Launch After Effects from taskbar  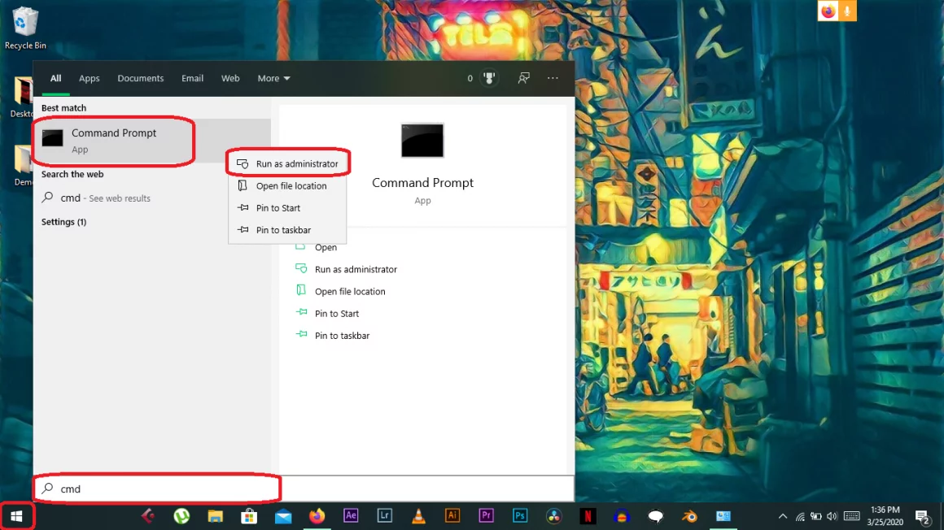351,516
